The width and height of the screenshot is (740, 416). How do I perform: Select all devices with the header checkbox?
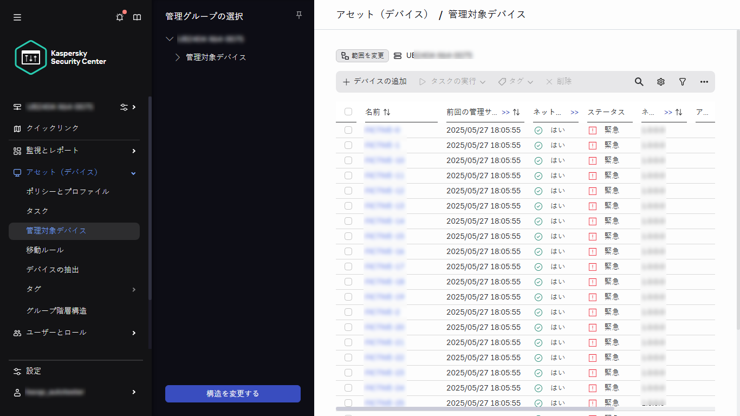click(x=349, y=112)
